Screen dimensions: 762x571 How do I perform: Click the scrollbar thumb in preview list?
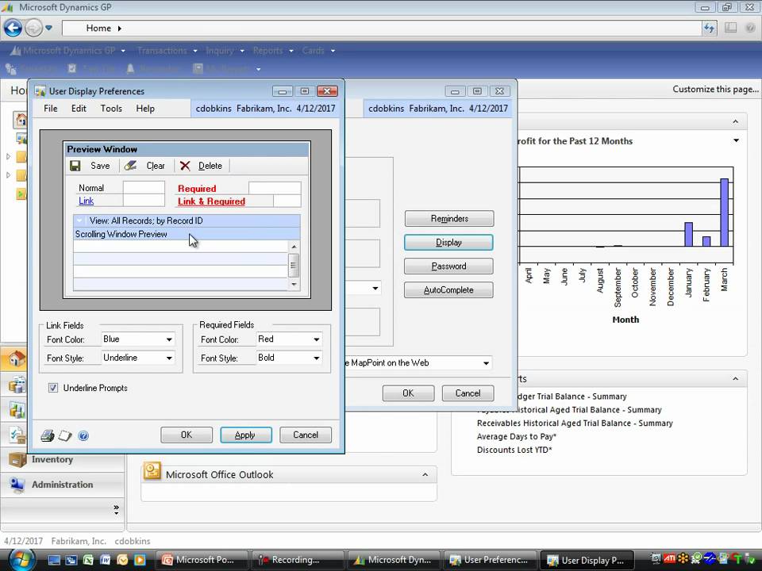294,265
